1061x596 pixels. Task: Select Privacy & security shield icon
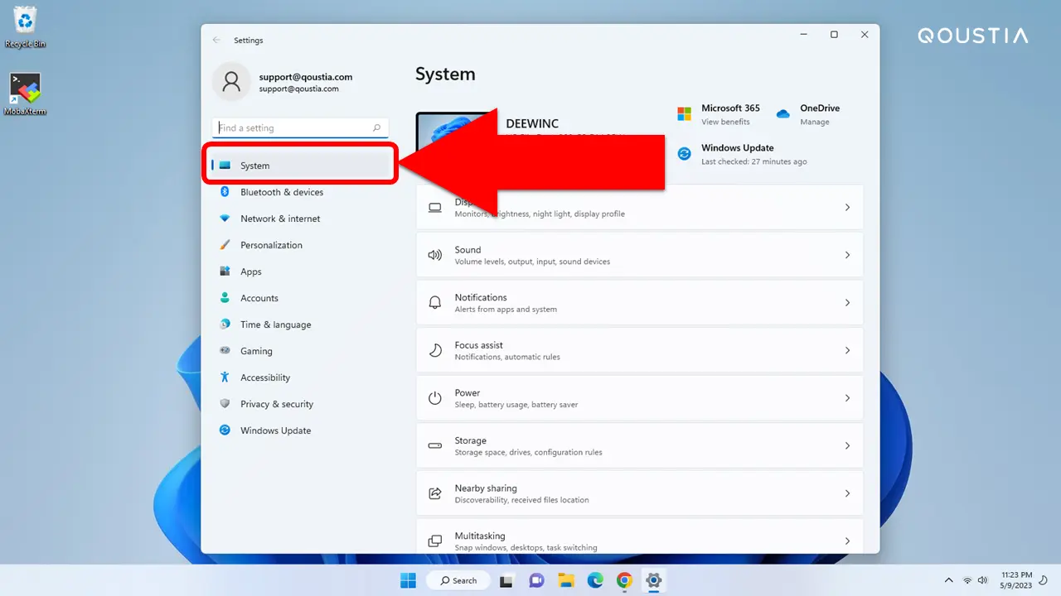click(x=225, y=404)
